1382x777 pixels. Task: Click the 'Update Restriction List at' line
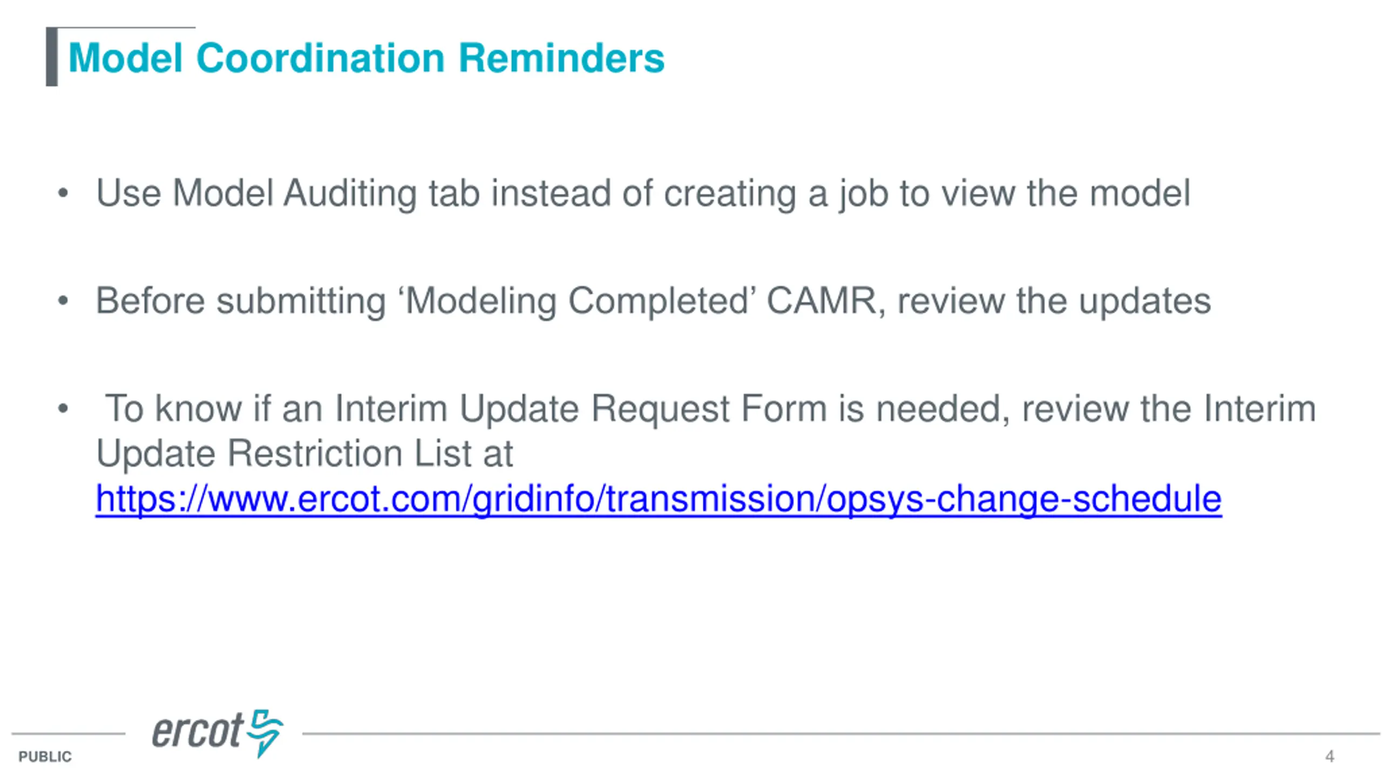point(304,453)
